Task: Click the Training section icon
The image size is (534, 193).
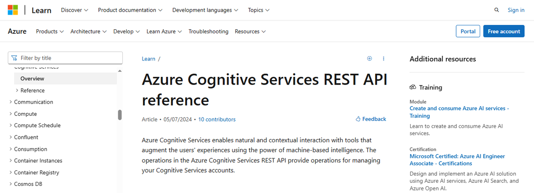Action: pyautogui.click(x=413, y=87)
